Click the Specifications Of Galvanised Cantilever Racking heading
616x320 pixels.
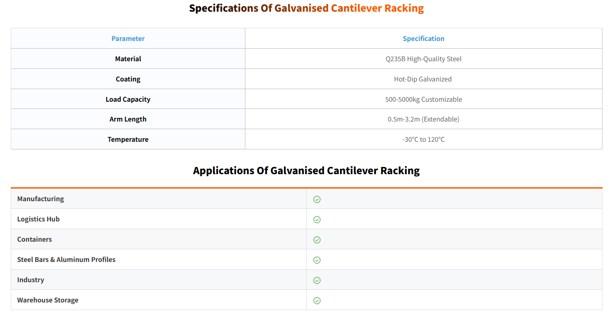pos(306,9)
